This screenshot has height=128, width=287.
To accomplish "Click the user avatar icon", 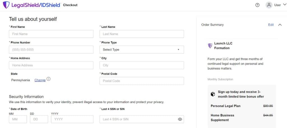I will [x=269, y=5].
